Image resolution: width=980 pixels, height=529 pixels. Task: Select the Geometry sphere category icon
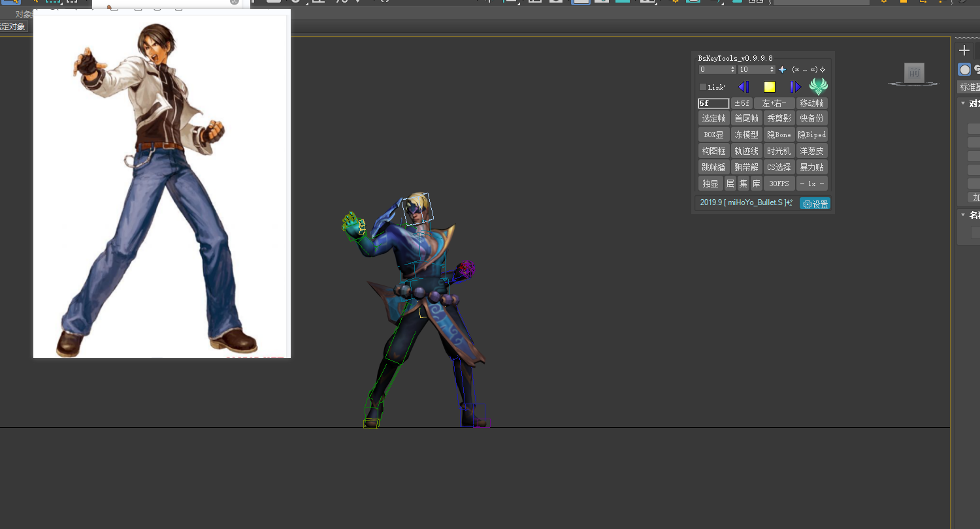click(964, 69)
